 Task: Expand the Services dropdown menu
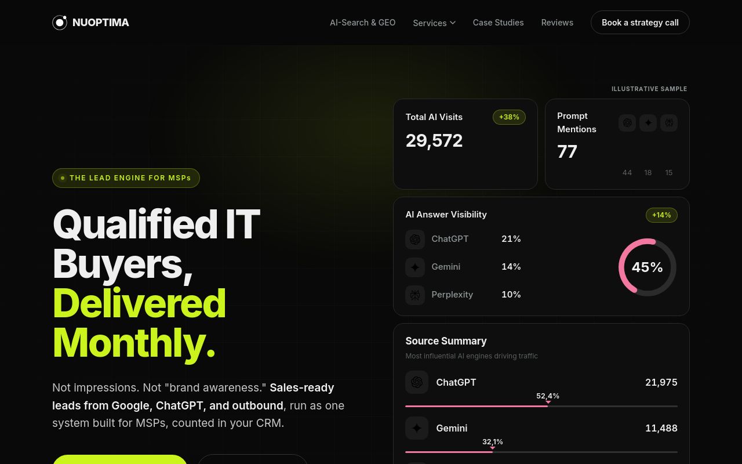point(434,23)
